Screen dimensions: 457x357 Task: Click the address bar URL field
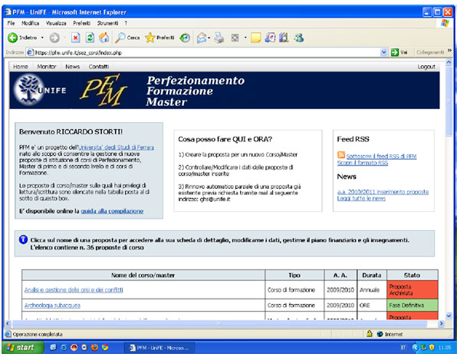tap(204, 52)
